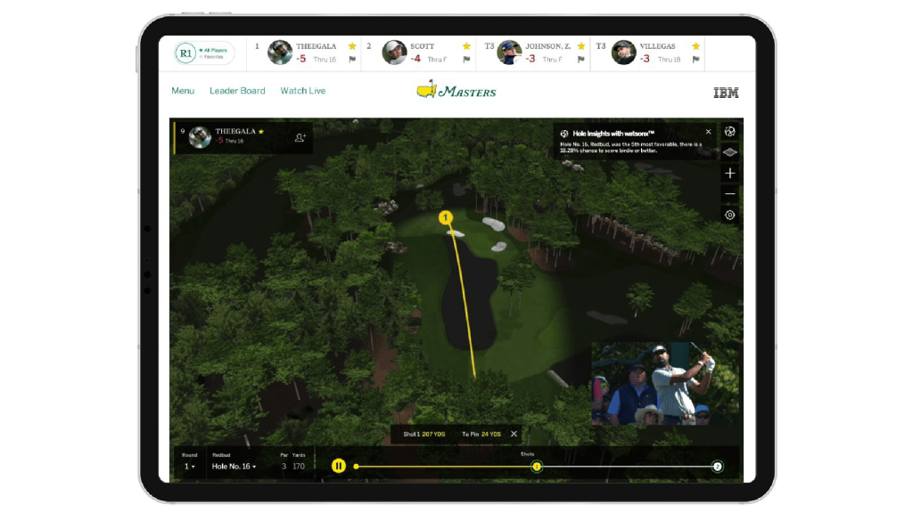Viewport: 913px width, 513px height.
Task: Open the Menu link
Action: coord(183,91)
